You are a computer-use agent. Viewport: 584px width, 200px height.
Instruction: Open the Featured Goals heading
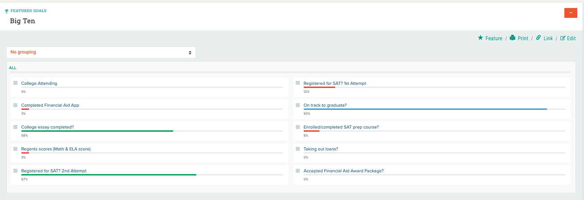(29, 11)
